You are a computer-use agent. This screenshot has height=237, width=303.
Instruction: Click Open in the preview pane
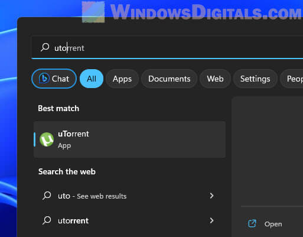[x=273, y=224]
